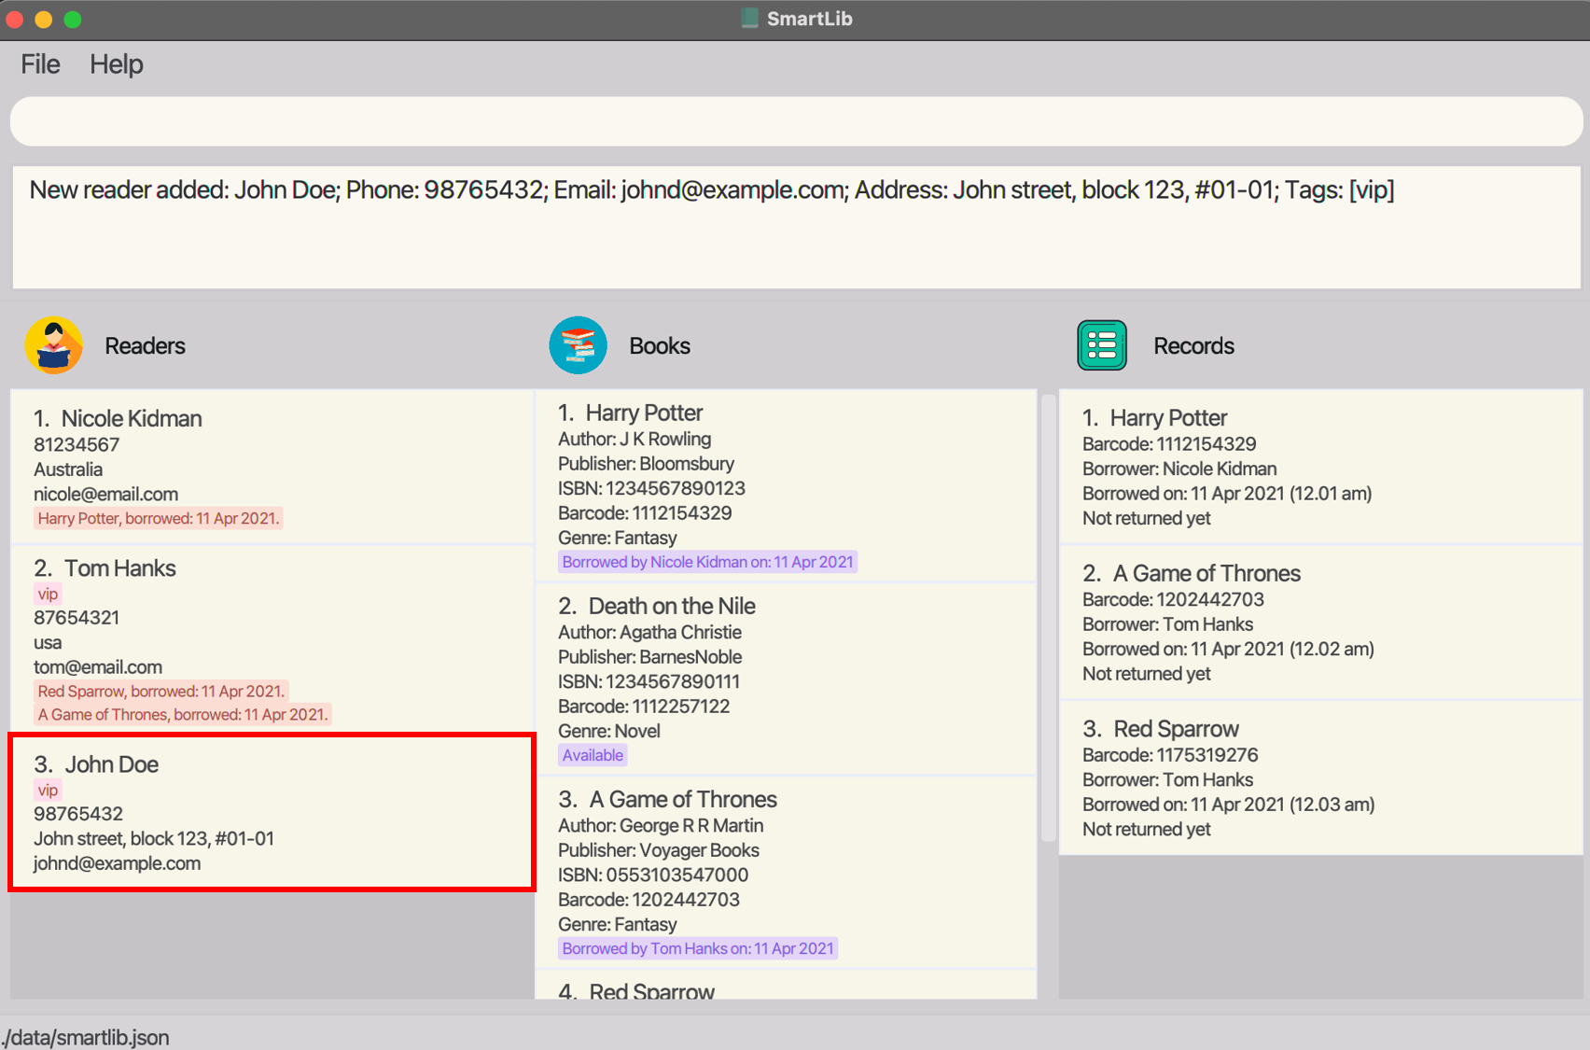Image resolution: width=1590 pixels, height=1050 pixels.
Task: Select reader Tom Hanks
Action: tap(272, 639)
